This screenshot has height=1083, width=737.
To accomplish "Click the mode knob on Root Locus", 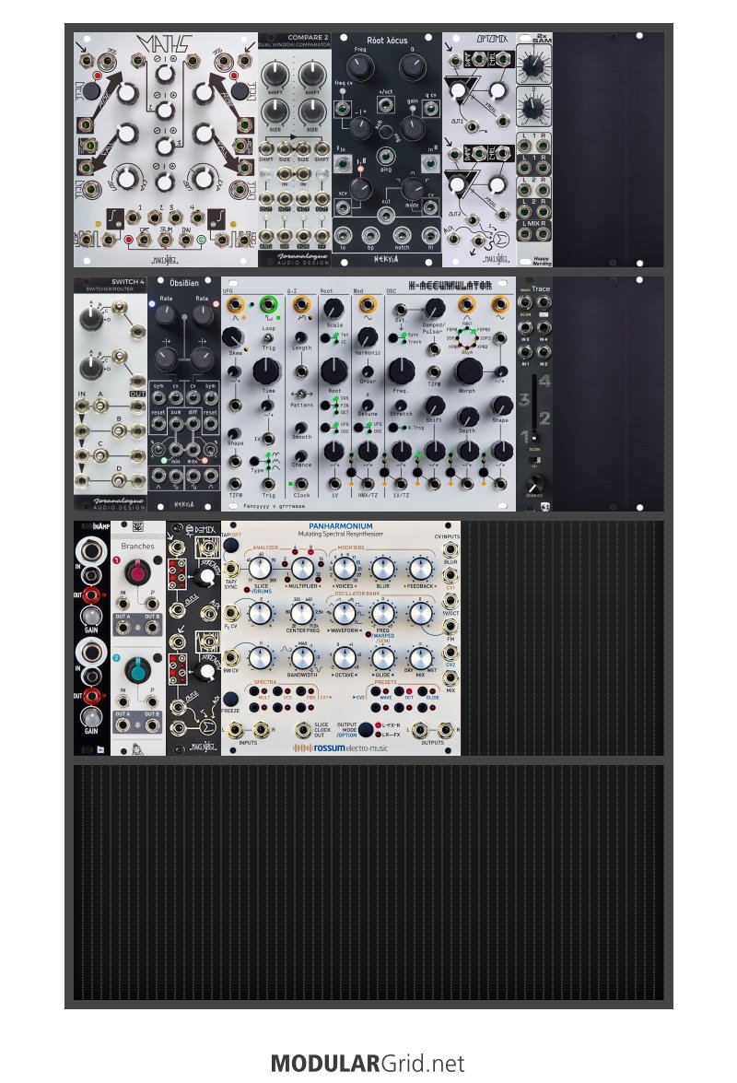I will (412, 188).
